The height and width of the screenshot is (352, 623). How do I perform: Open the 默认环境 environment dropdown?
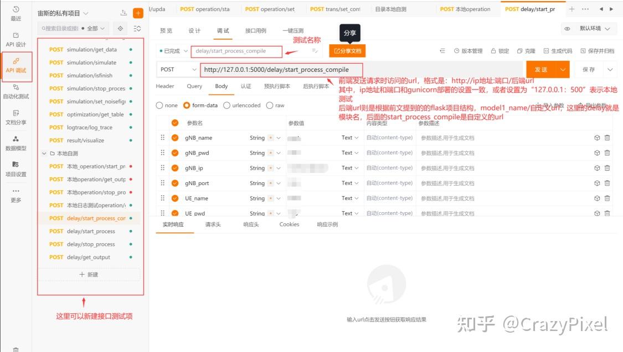591,28
